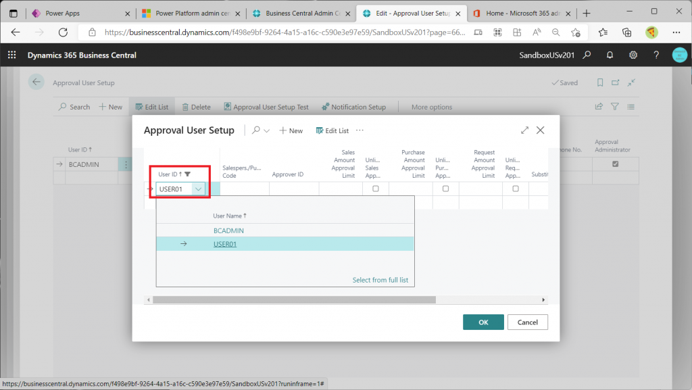
Task: Click Delete in the background toolbar
Action: (197, 107)
